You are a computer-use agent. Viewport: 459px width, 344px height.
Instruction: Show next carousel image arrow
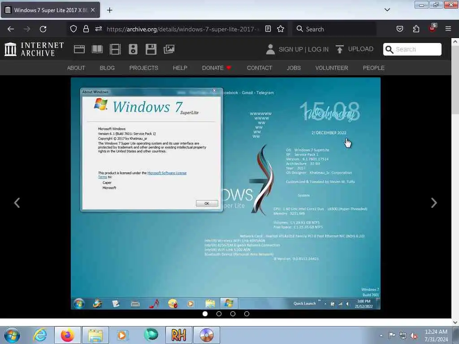click(434, 203)
